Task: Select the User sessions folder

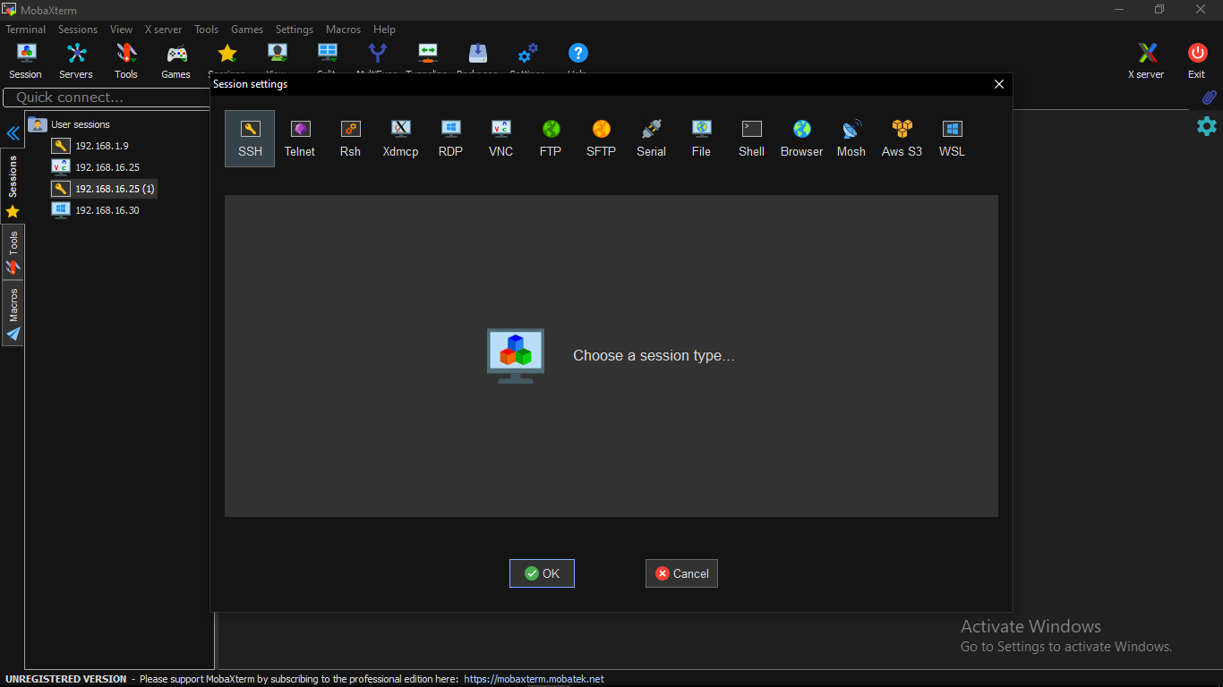Action: point(70,124)
